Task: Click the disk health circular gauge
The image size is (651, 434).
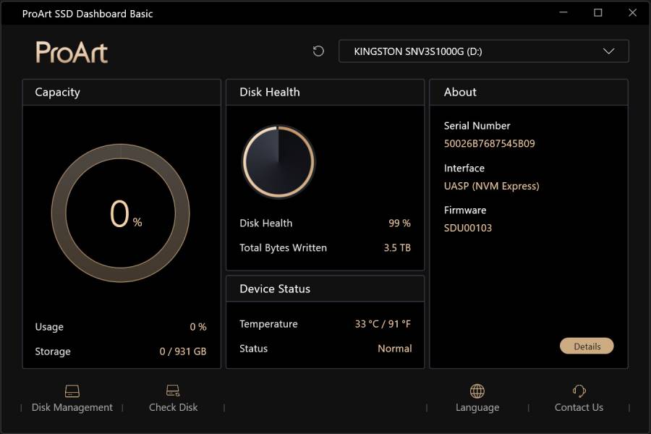Action: [x=278, y=162]
